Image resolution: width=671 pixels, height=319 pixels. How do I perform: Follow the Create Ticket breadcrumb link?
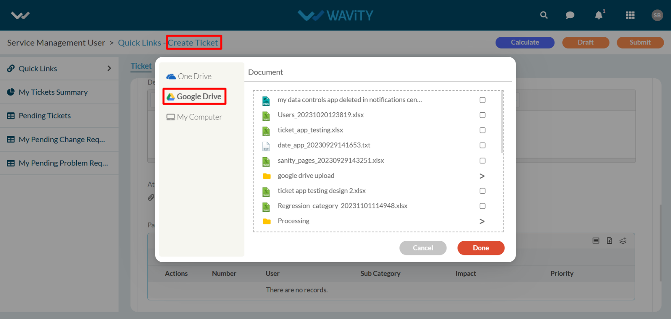(x=193, y=43)
